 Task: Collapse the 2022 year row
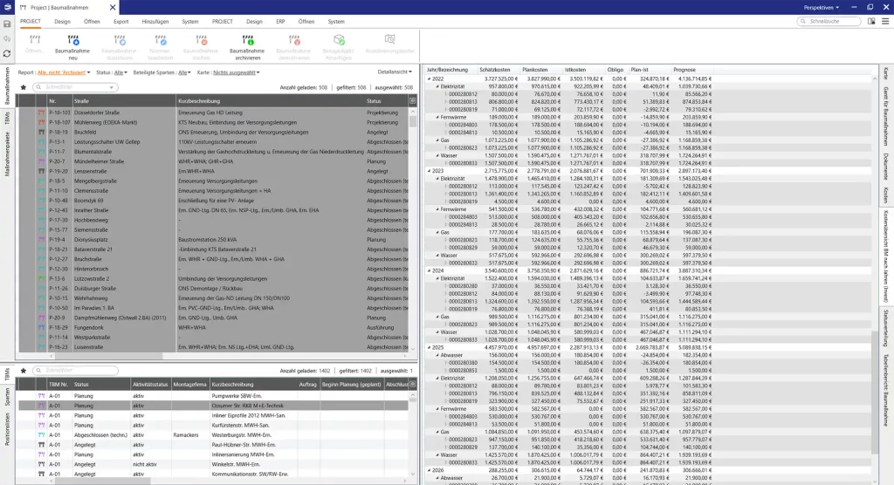428,79
